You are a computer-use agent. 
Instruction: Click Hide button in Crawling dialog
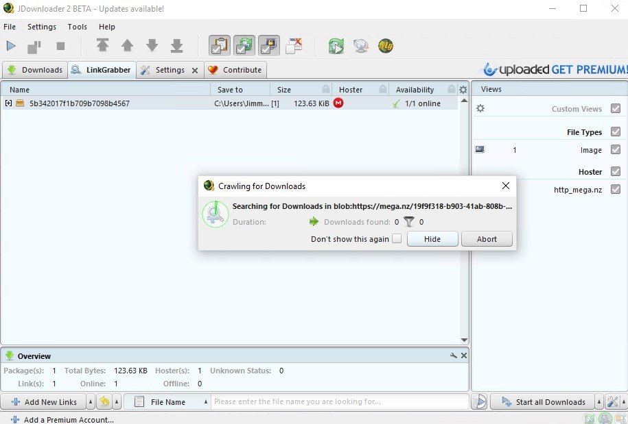432,239
